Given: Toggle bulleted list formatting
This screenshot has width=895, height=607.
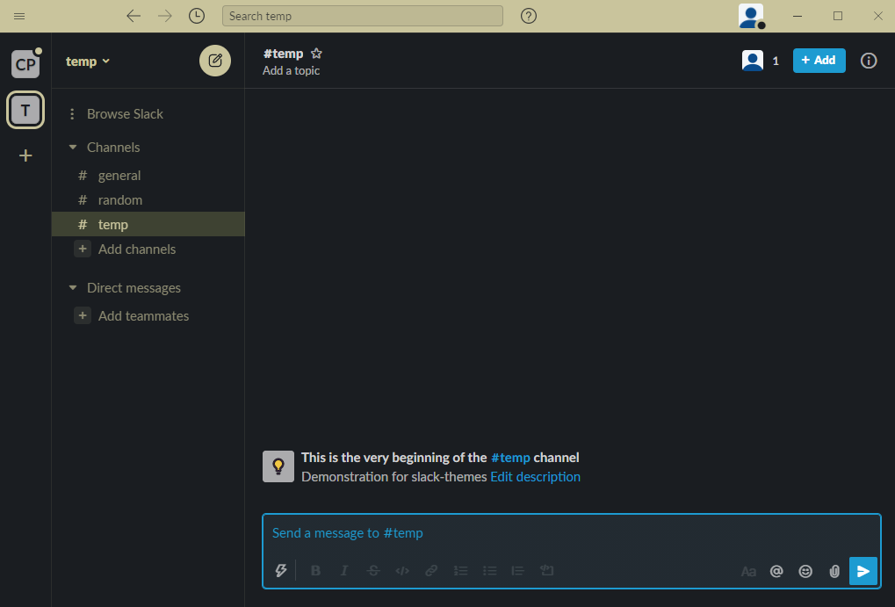Looking at the screenshot, I should point(490,570).
